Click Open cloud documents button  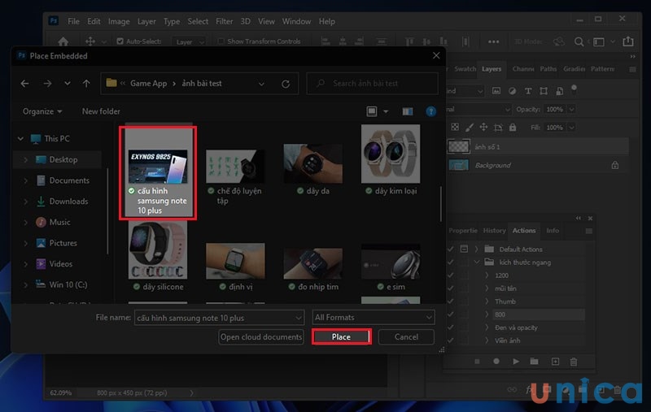click(261, 337)
